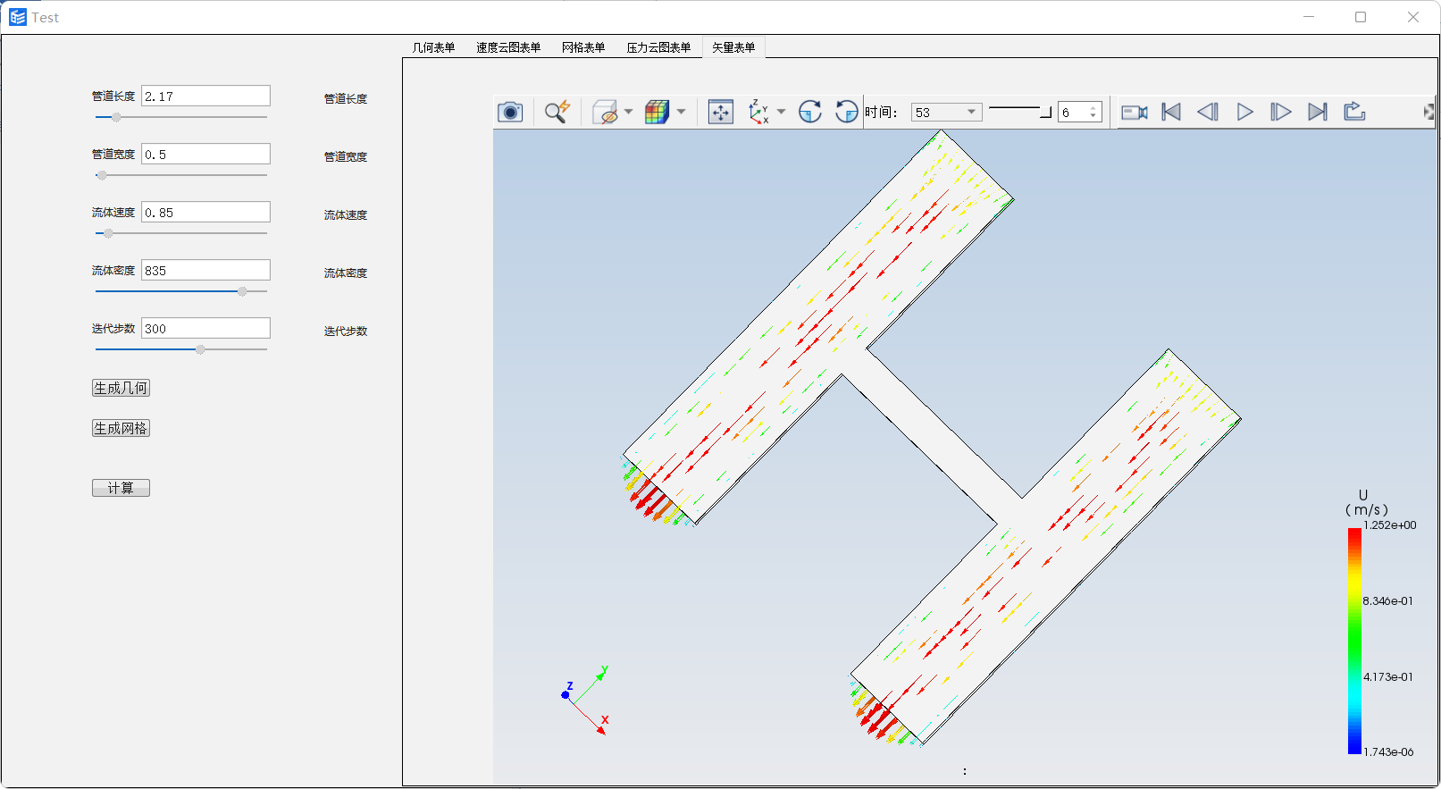This screenshot has height=789, width=1441.
Task: Switch to the 几何表单 tab
Action: coord(433,47)
